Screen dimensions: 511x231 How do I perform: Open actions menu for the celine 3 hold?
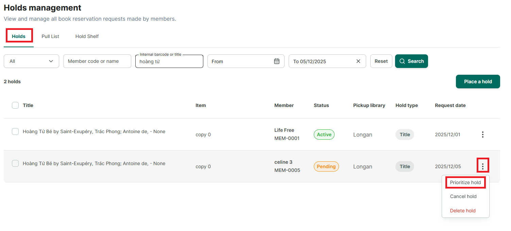[483, 166]
